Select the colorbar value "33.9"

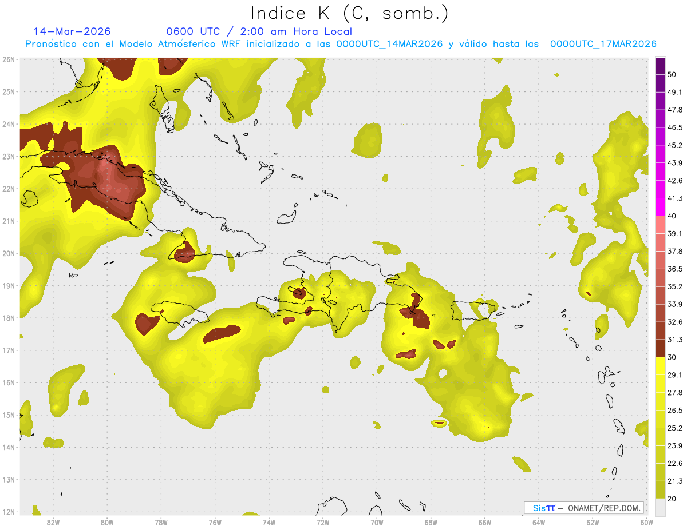tap(675, 304)
